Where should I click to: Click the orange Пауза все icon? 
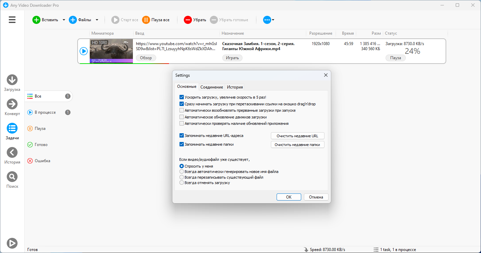(x=146, y=20)
